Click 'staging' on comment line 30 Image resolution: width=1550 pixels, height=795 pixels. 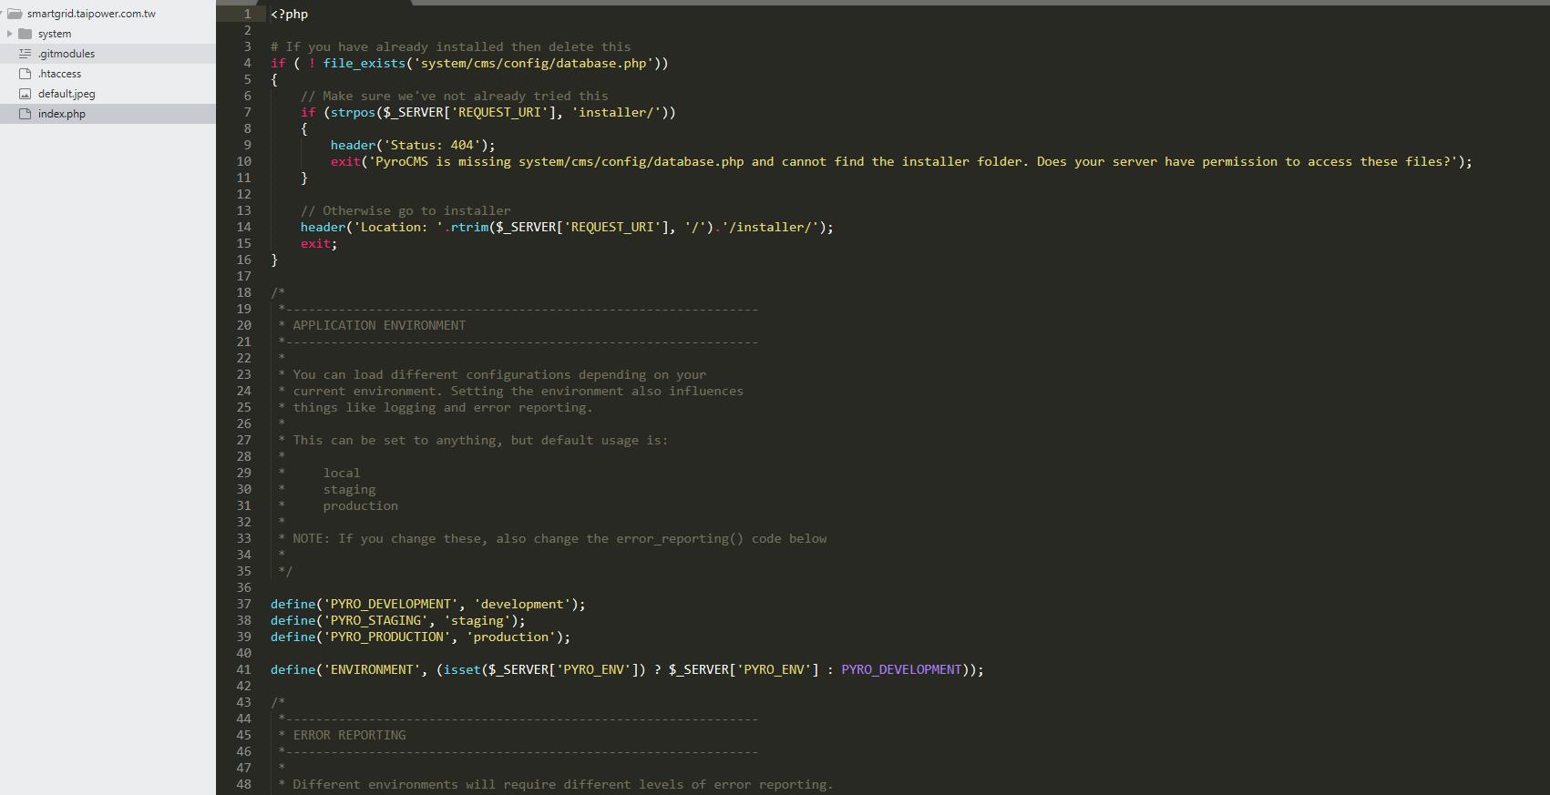pyautogui.click(x=349, y=489)
